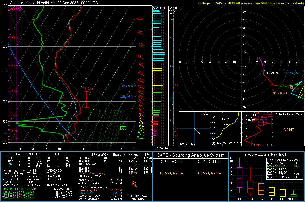Click the 12 km height marker

pos(15,37)
